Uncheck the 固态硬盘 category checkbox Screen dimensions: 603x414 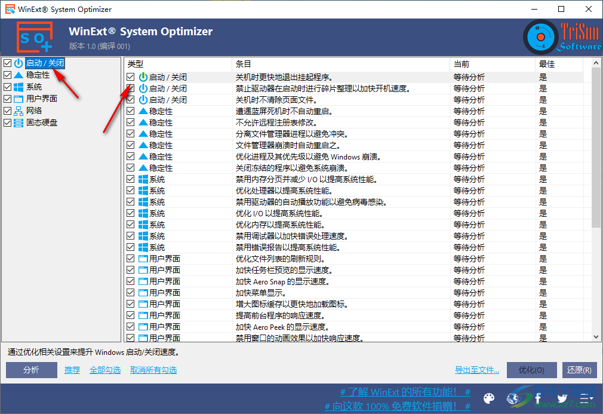(7, 122)
